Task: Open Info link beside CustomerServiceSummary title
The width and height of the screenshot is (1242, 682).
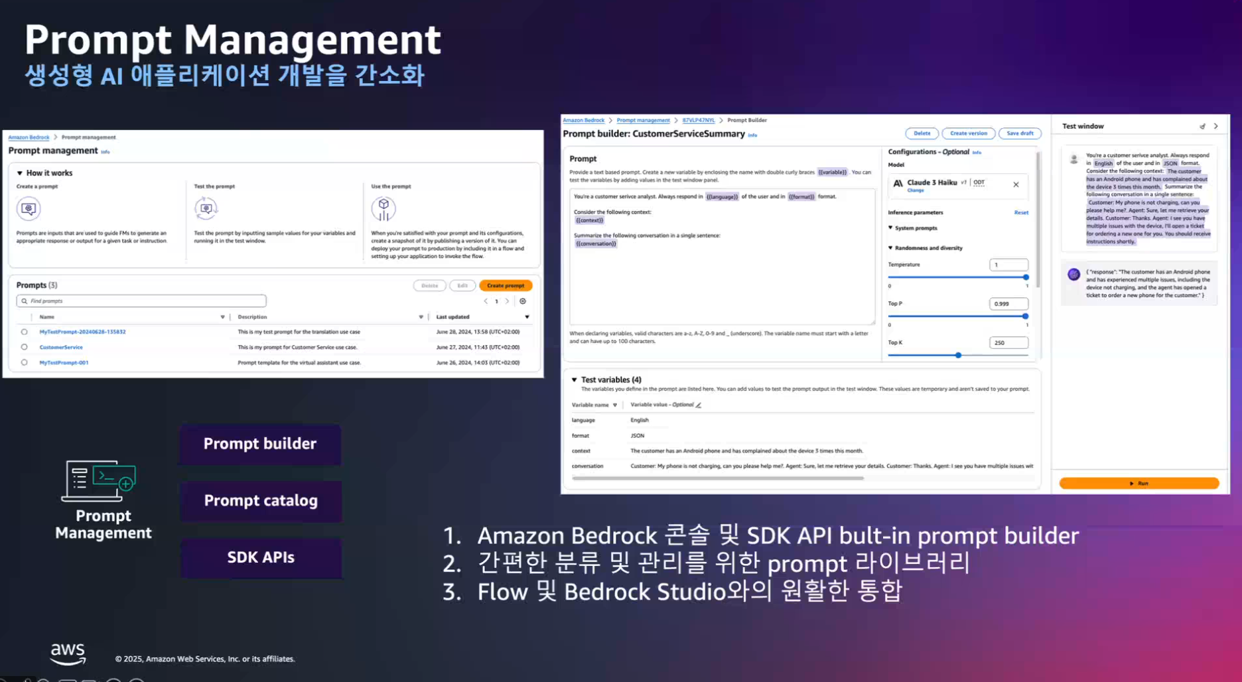Action: pyautogui.click(x=752, y=135)
